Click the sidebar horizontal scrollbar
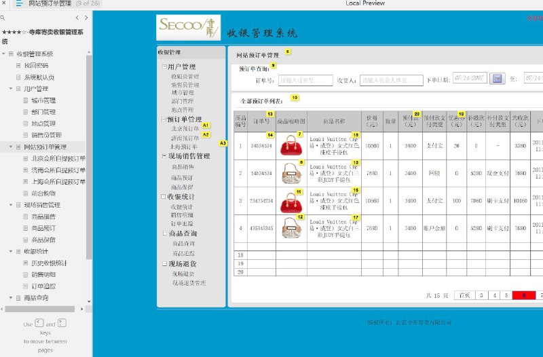543x357 pixels. tap(40, 309)
